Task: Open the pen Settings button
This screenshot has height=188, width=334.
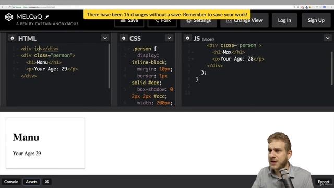Action: point(198,22)
